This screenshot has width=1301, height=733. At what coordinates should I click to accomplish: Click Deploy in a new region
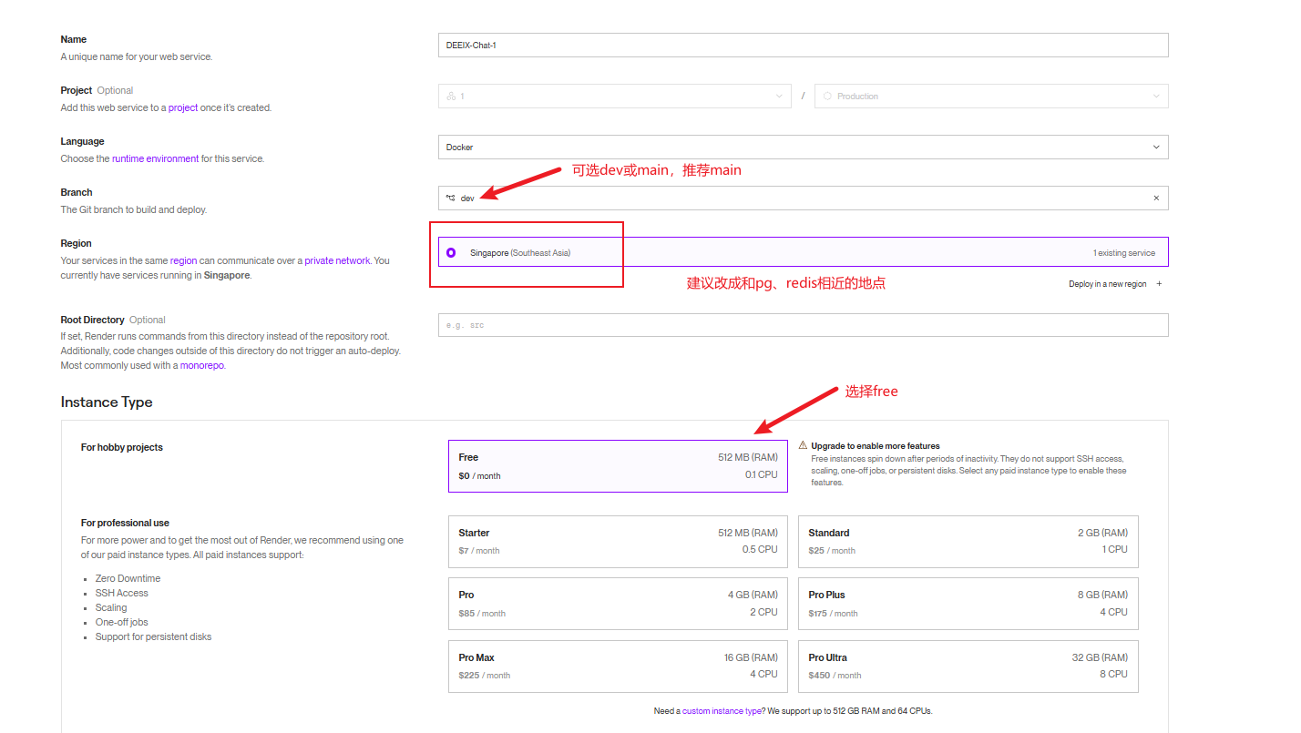point(1107,284)
